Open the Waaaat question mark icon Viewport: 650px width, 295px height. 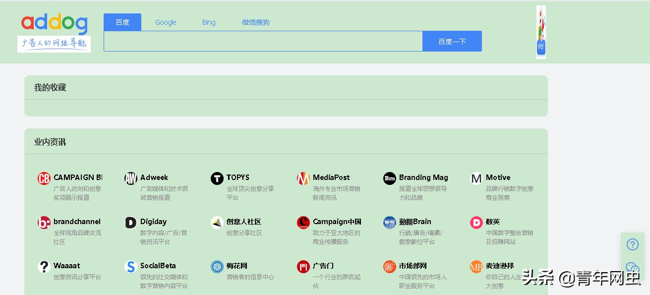point(44,267)
